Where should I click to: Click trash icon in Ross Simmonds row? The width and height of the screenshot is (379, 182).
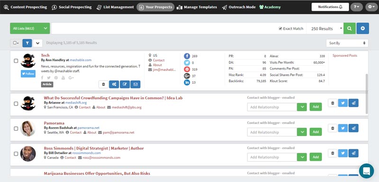pos(333,153)
